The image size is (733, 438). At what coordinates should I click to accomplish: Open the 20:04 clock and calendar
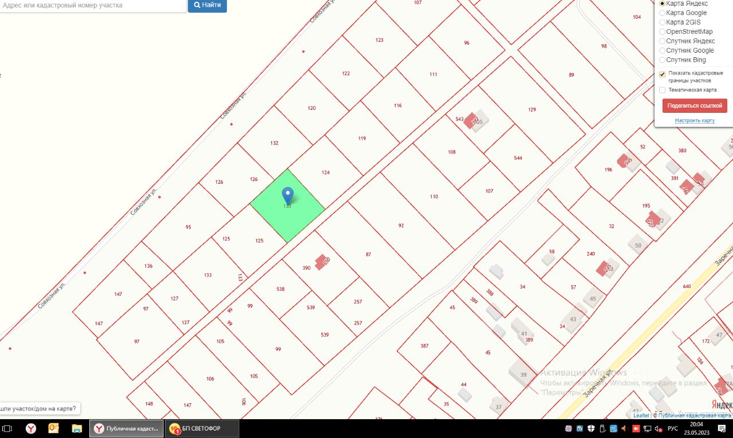(x=697, y=428)
